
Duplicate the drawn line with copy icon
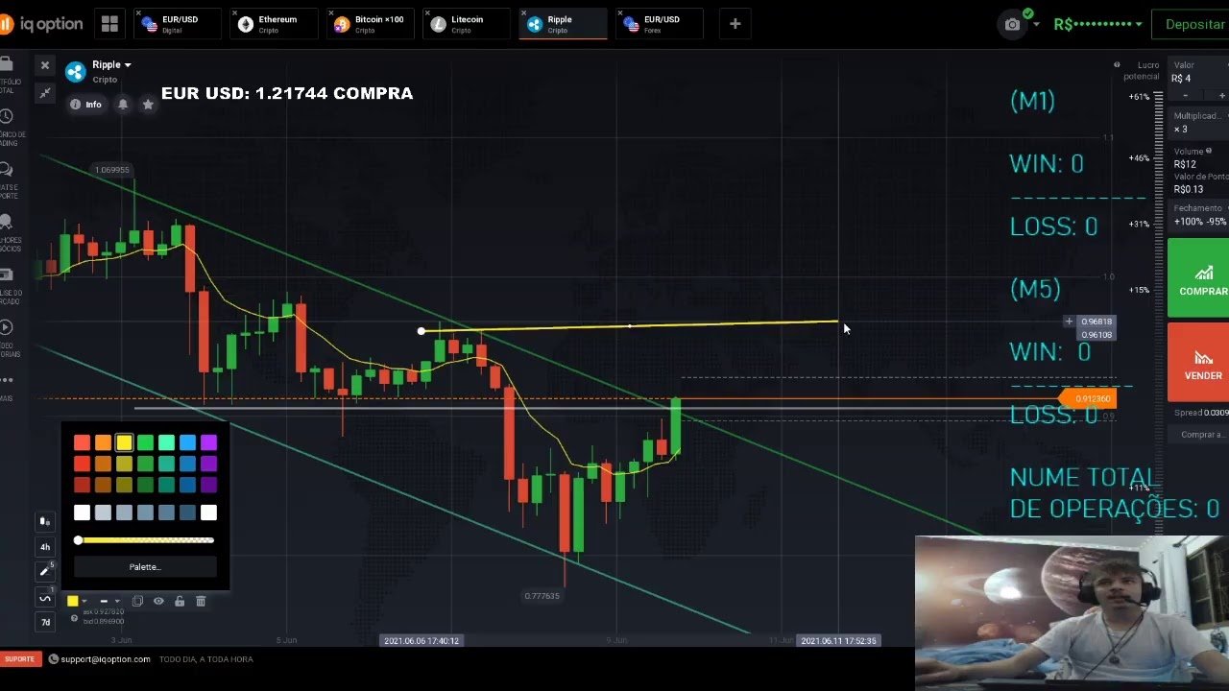(x=137, y=601)
